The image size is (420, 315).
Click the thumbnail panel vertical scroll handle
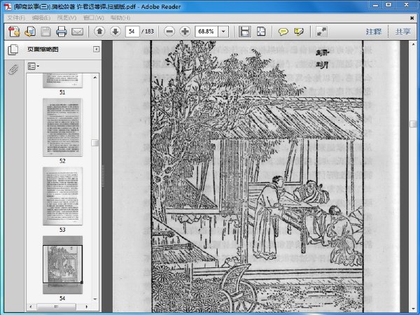(x=94, y=143)
